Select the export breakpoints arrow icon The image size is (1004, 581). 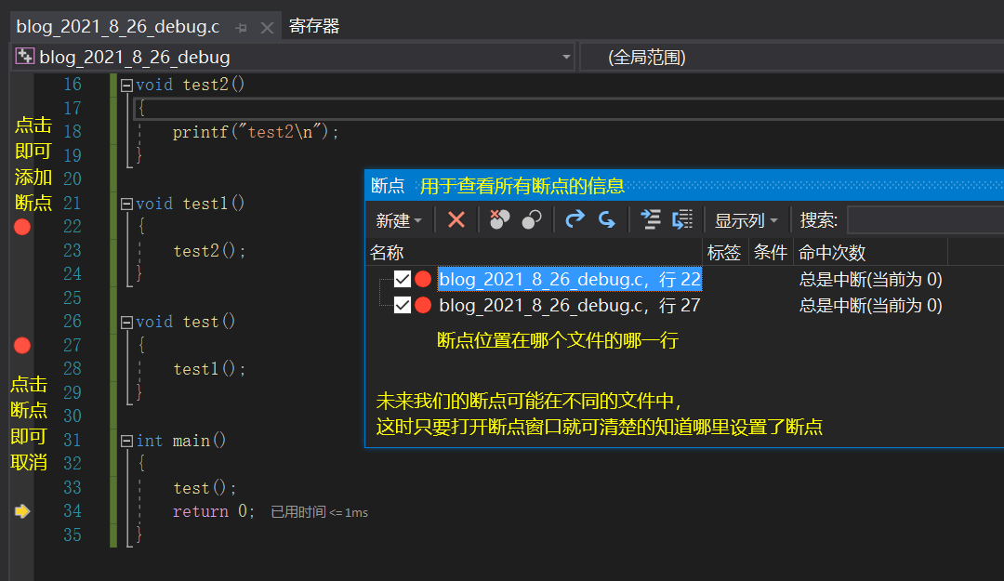point(574,219)
